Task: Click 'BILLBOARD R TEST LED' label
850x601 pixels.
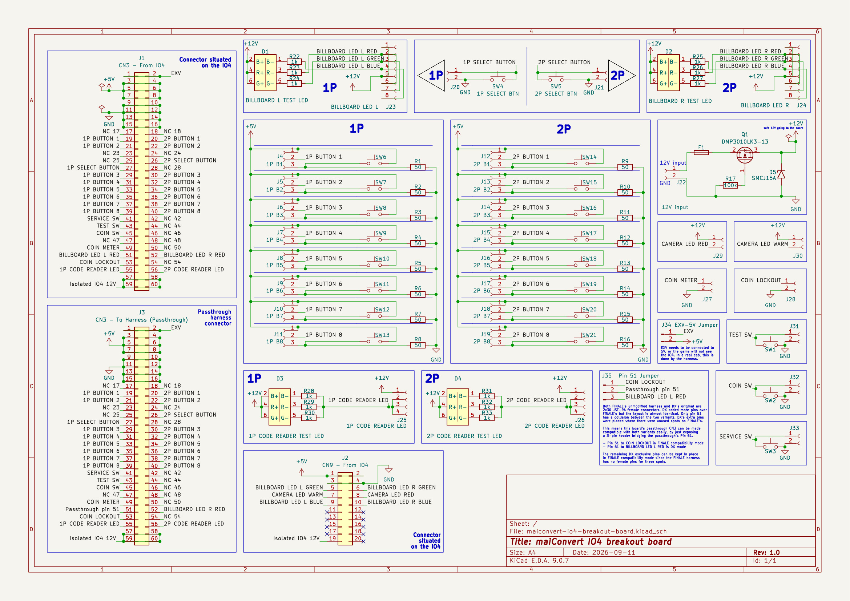Action: pos(680,101)
